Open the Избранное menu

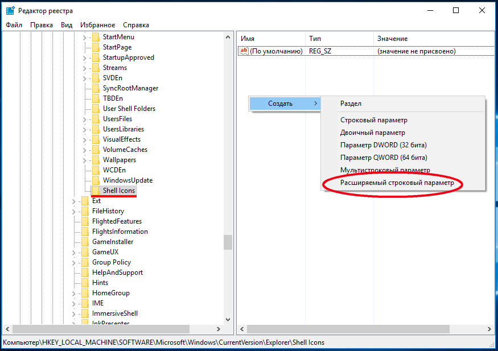97,25
